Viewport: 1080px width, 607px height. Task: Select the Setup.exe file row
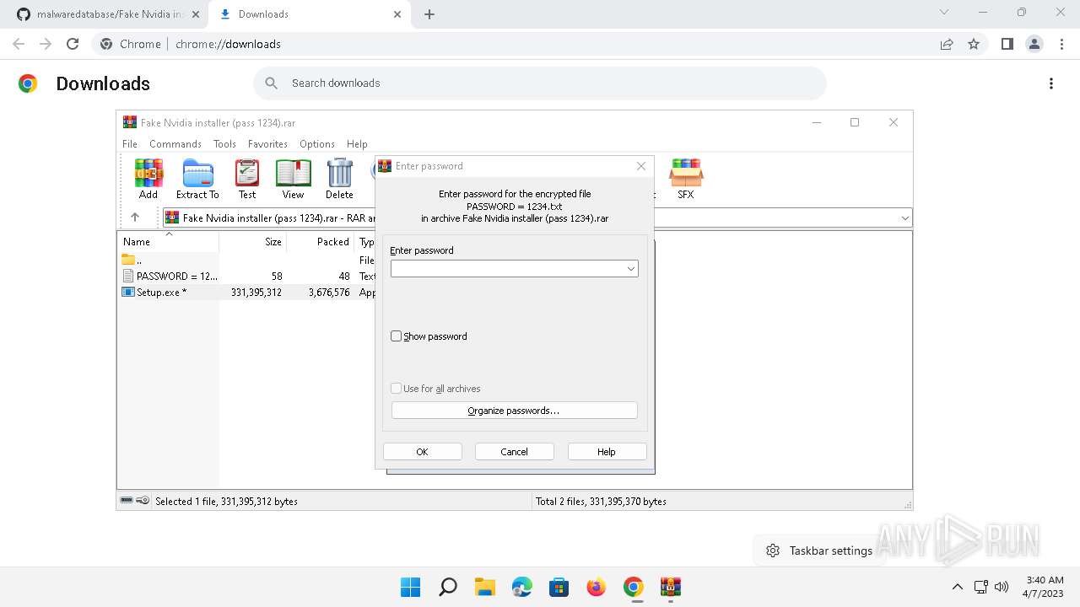(246, 293)
